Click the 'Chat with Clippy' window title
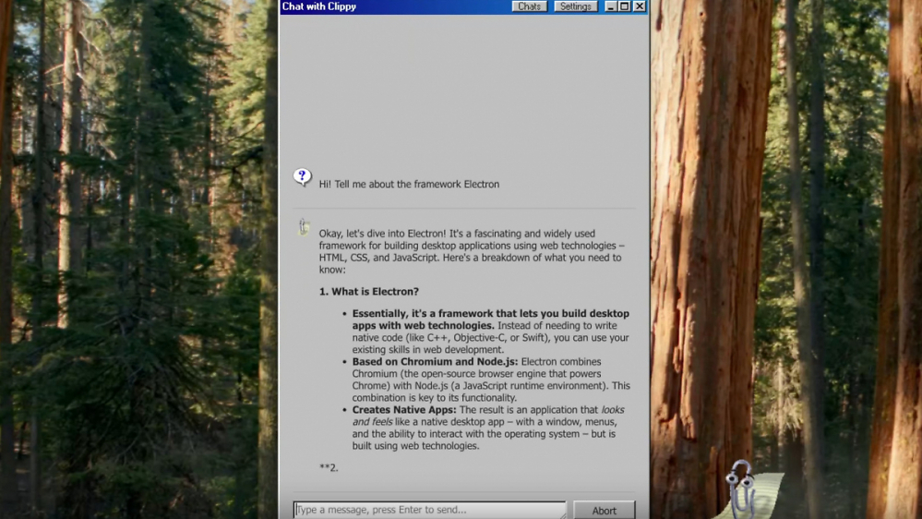The image size is (922, 519). tap(319, 6)
